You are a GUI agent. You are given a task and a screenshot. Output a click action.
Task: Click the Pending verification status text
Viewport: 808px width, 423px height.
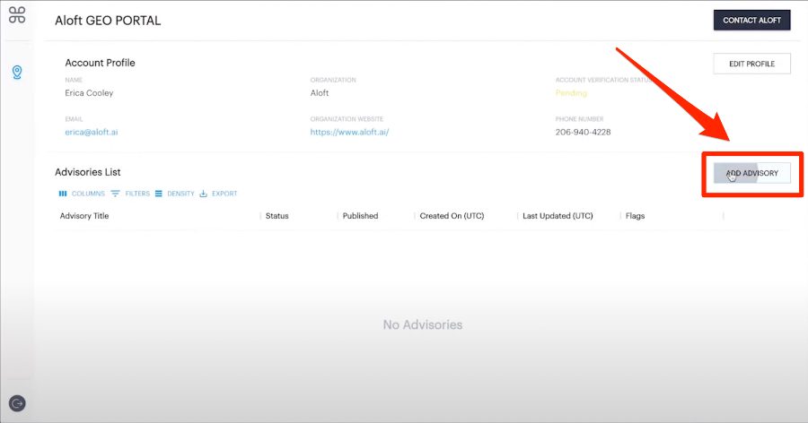(x=571, y=93)
